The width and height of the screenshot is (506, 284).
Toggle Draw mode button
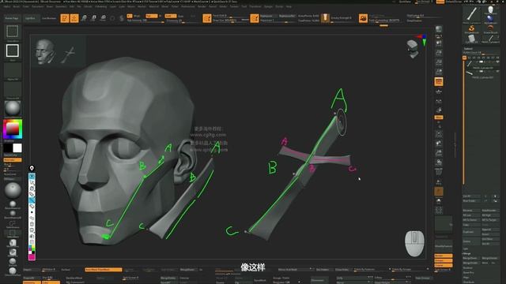coord(74,18)
